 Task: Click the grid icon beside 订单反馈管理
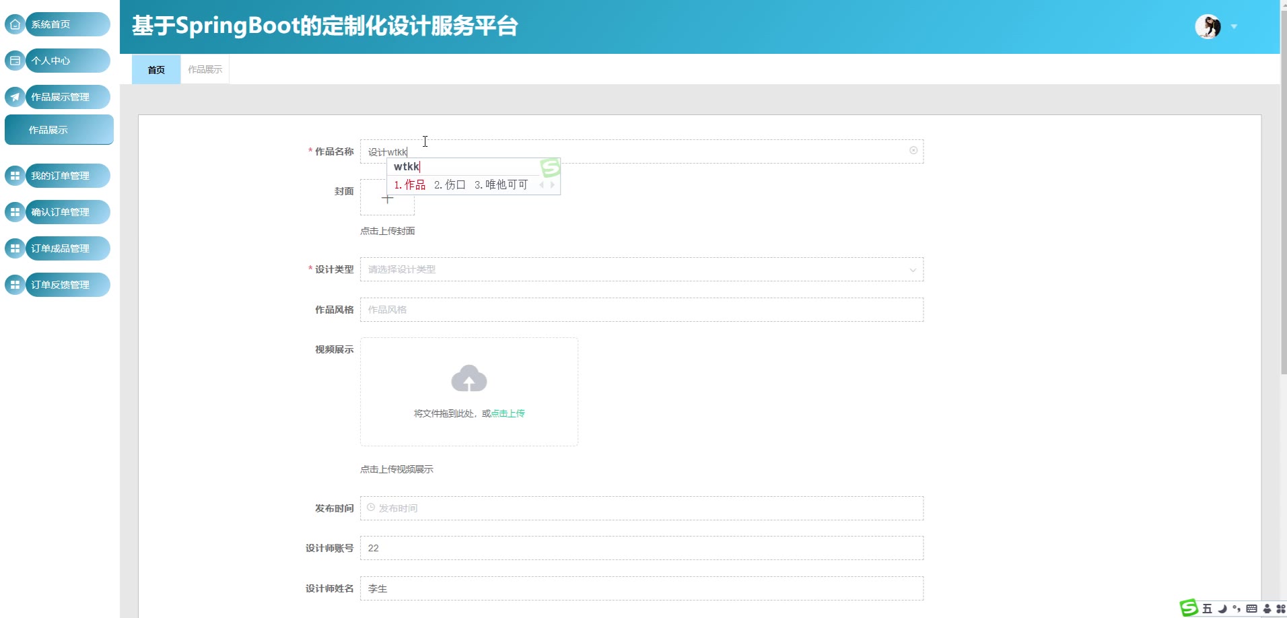(15, 285)
